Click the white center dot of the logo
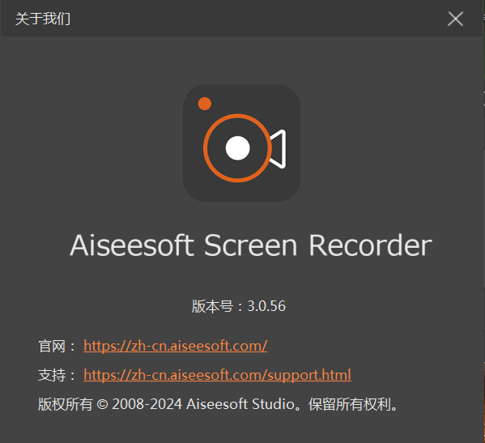This screenshot has width=485, height=443. (x=237, y=148)
